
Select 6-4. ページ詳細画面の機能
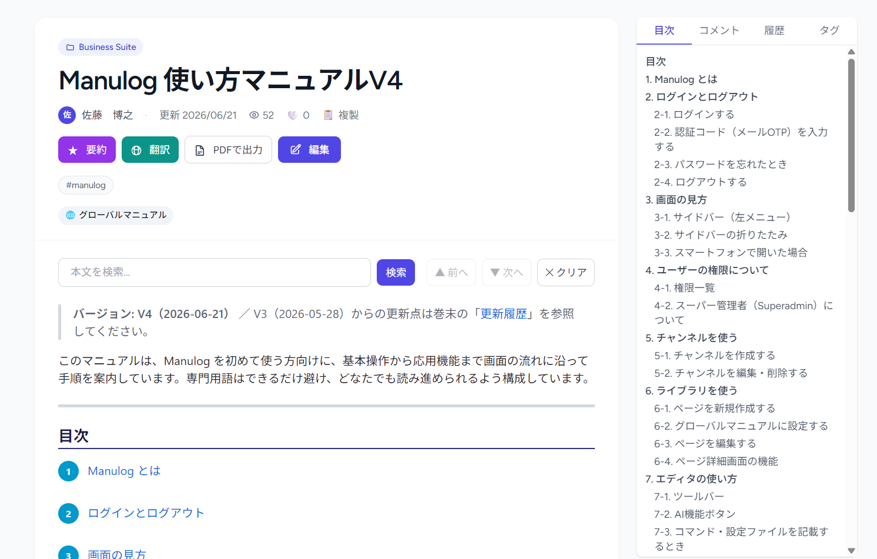[716, 461]
